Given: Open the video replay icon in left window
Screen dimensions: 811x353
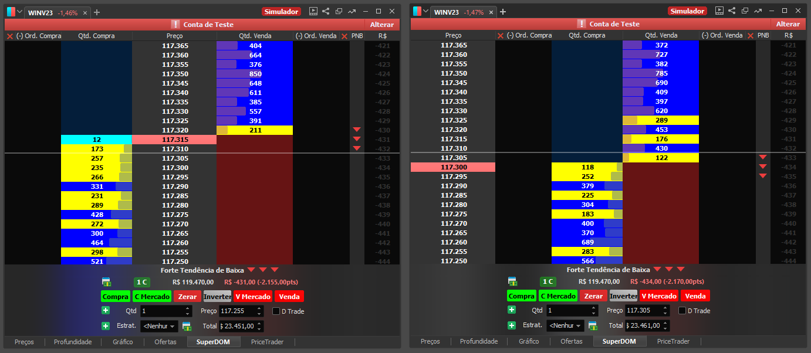Looking at the screenshot, I should (x=313, y=11).
